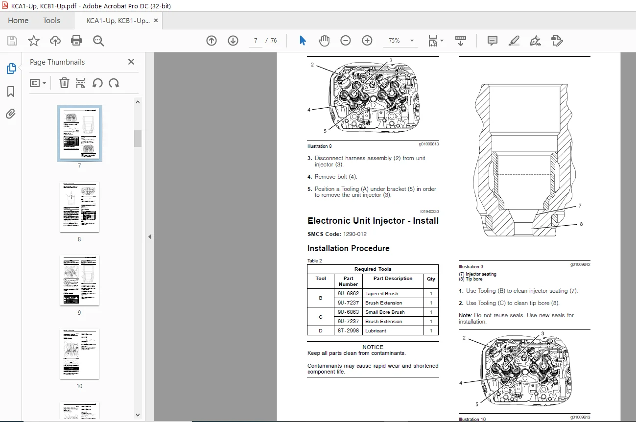Open the print pages thumbnail icon
This screenshot has height=422, width=636.
coord(81,83)
